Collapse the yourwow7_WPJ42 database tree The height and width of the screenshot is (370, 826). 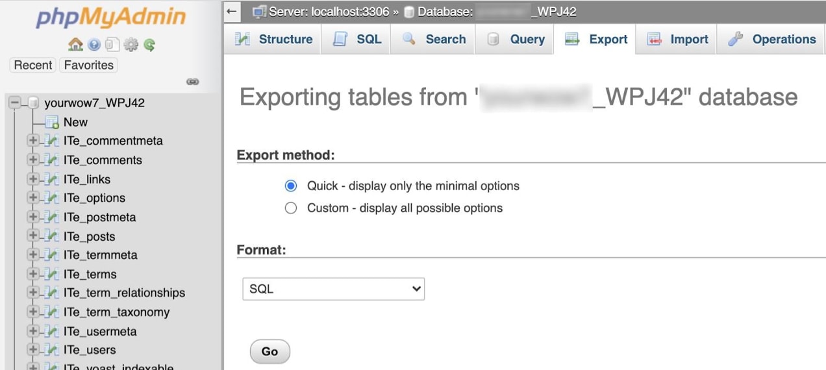(x=15, y=103)
